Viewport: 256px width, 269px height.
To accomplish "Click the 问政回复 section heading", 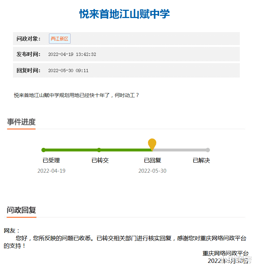I will [x=21, y=210].
